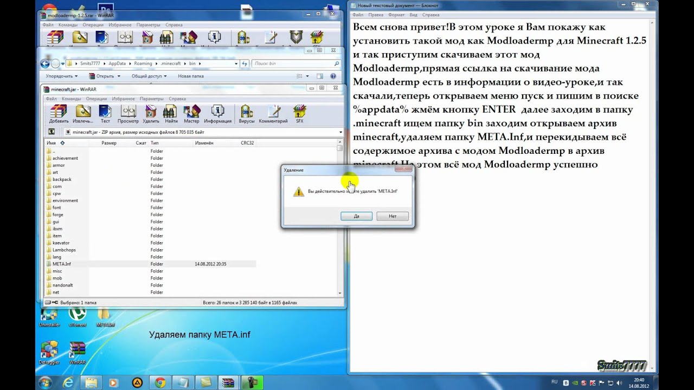The width and height of the screenshot is (694, 390).
Task: Open the Explorer recent pages dropdown arrow
Action: coord(64,63)
